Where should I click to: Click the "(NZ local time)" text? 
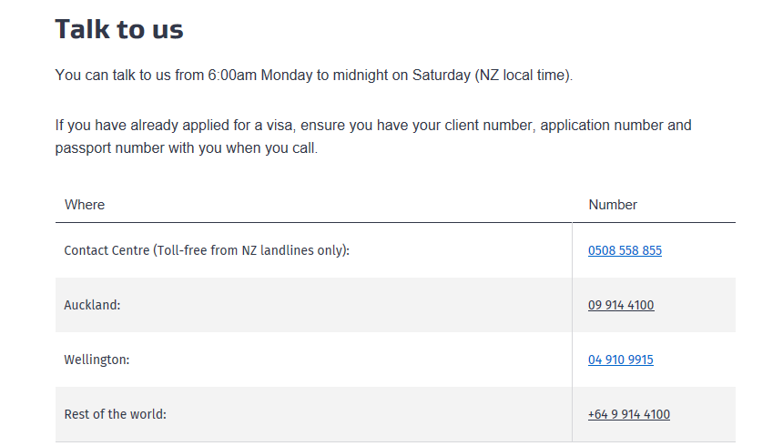point(524,75)
